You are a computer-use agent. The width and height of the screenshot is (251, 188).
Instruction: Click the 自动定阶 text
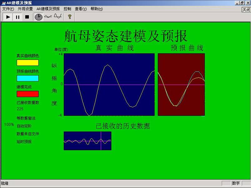click(24, 126)
